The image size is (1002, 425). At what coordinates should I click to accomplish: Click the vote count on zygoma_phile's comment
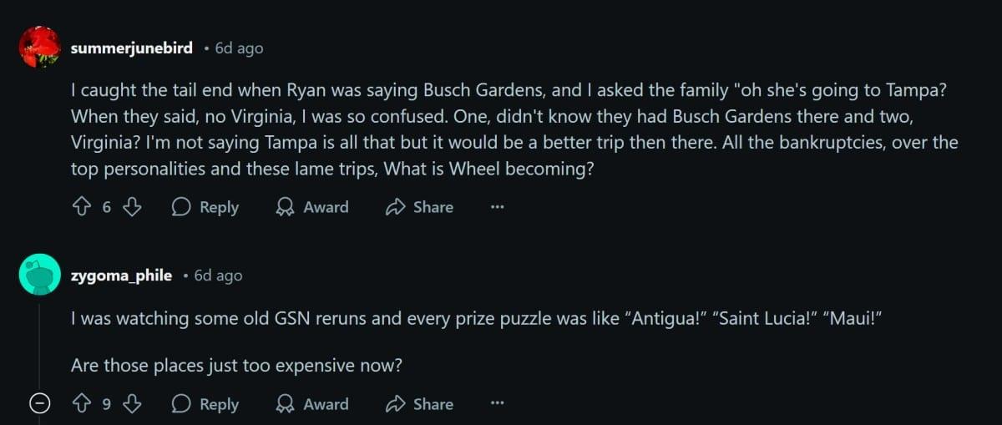click(x=106, y=404)
